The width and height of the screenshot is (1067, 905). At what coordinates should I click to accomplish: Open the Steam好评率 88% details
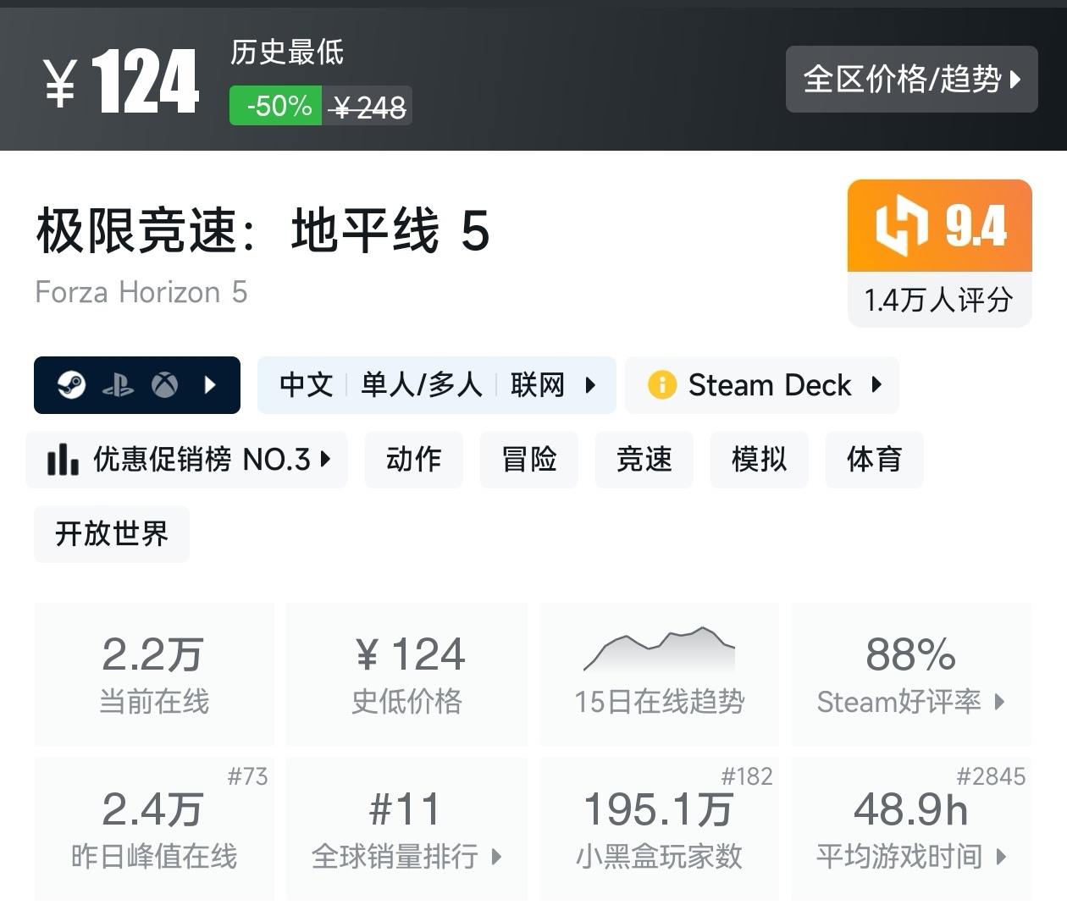(911, 674)
